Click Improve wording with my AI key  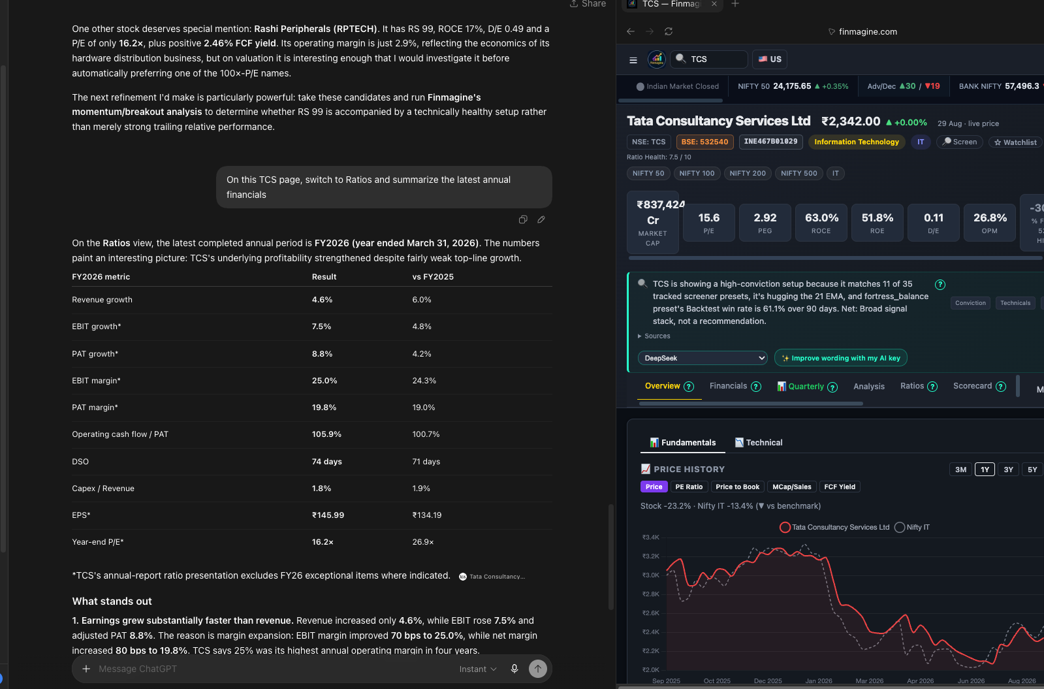pyautogui.click(x=841, y=358)
